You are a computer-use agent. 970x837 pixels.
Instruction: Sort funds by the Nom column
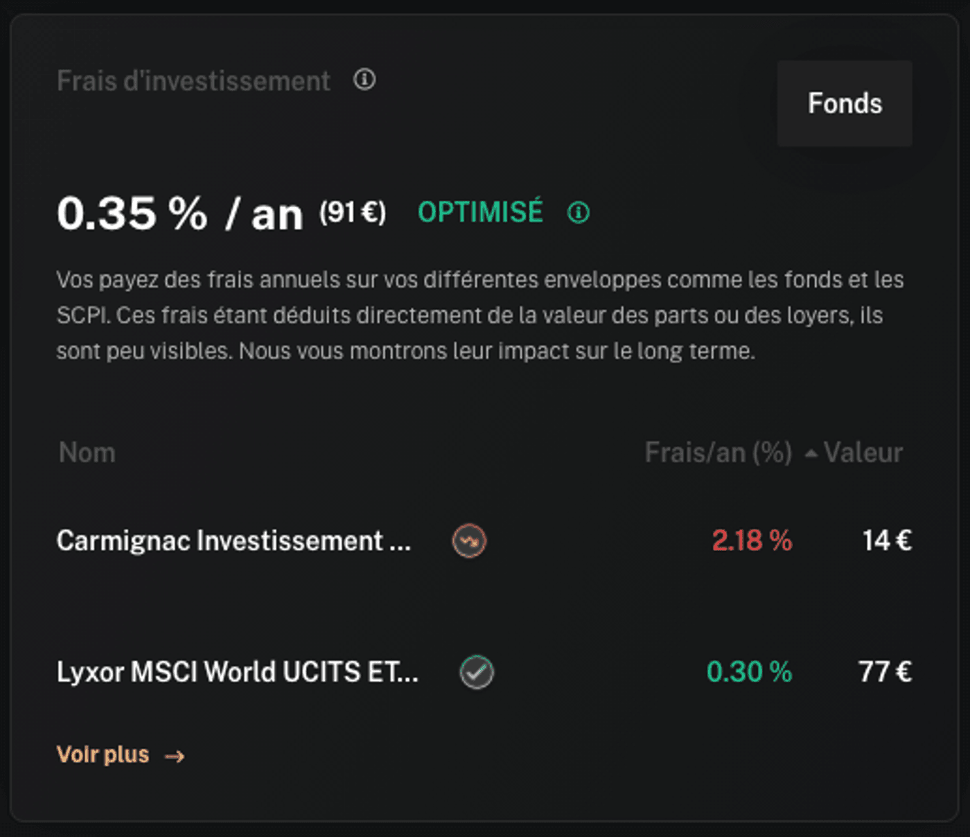click(87, 453)
